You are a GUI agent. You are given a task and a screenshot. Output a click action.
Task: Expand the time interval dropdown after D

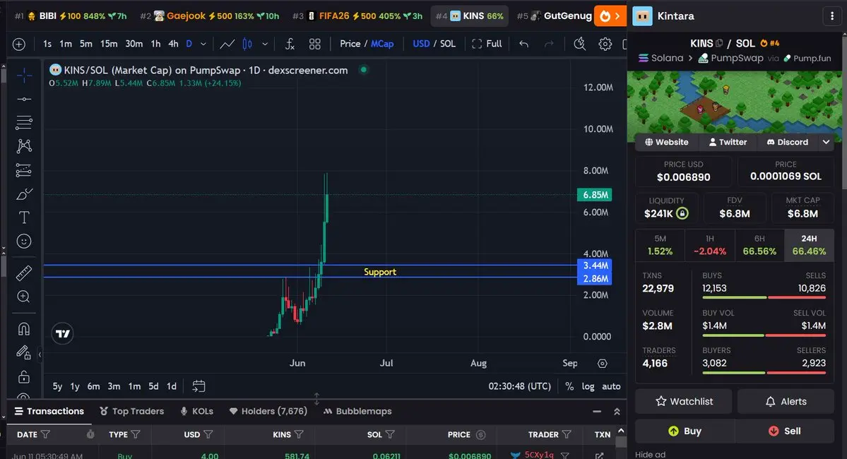(x=203, y=44)
